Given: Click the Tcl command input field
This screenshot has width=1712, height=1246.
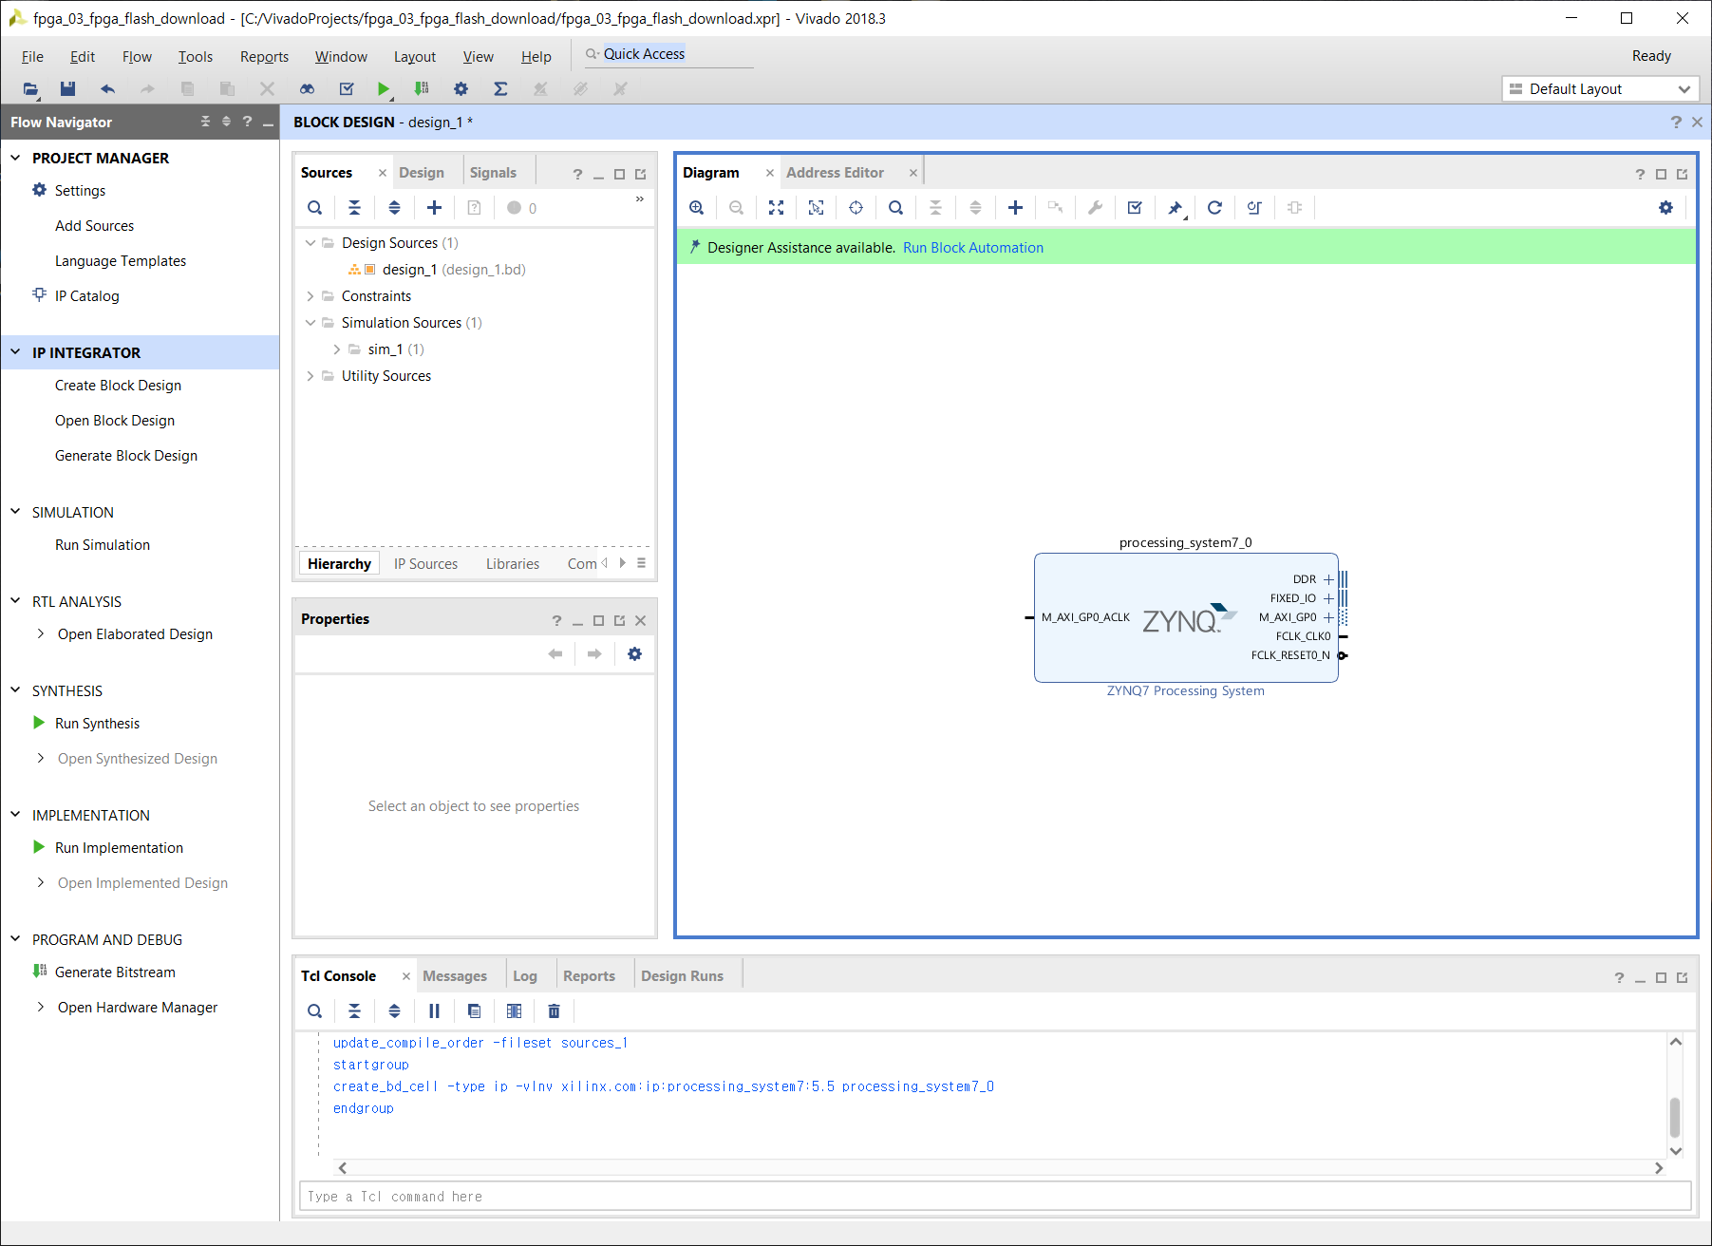Looking at the screenshot, I should tap(994, 1197).
